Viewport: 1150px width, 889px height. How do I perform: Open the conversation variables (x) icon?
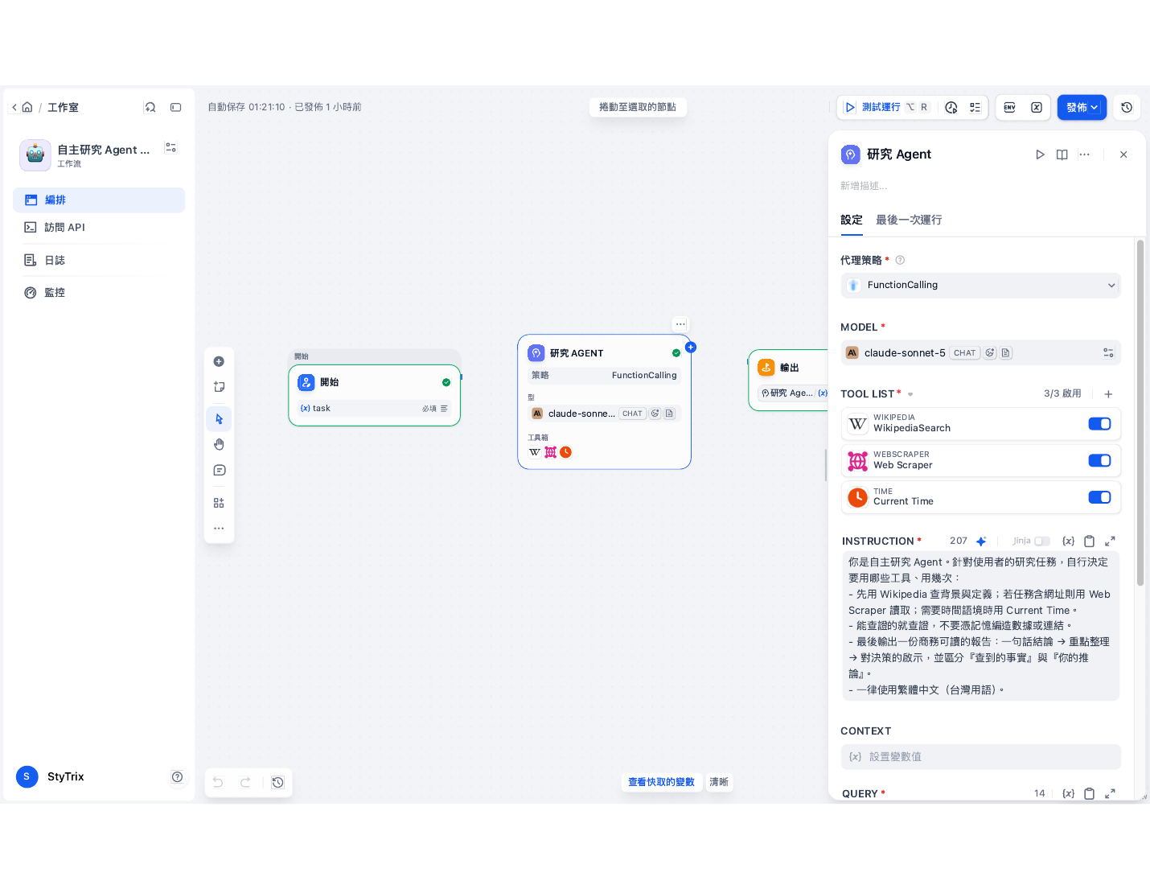coord(1037,107)
